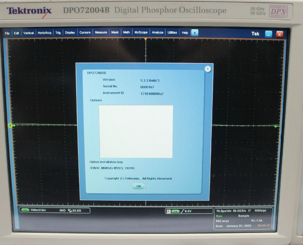
Task: Click the Sample acquisition mode text
Action: coord(244,216)
